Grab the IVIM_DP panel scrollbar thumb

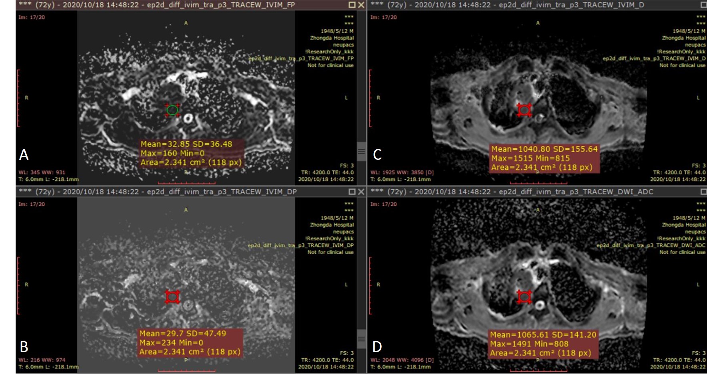361,339
